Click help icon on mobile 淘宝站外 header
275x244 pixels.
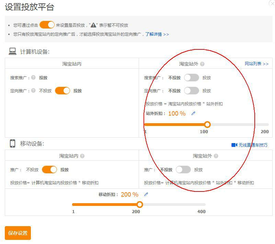tap(216, 155)
